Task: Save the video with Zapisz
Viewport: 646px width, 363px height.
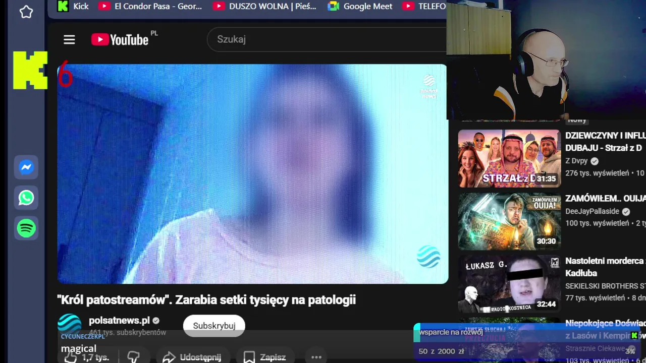Action: pos(264,357)
